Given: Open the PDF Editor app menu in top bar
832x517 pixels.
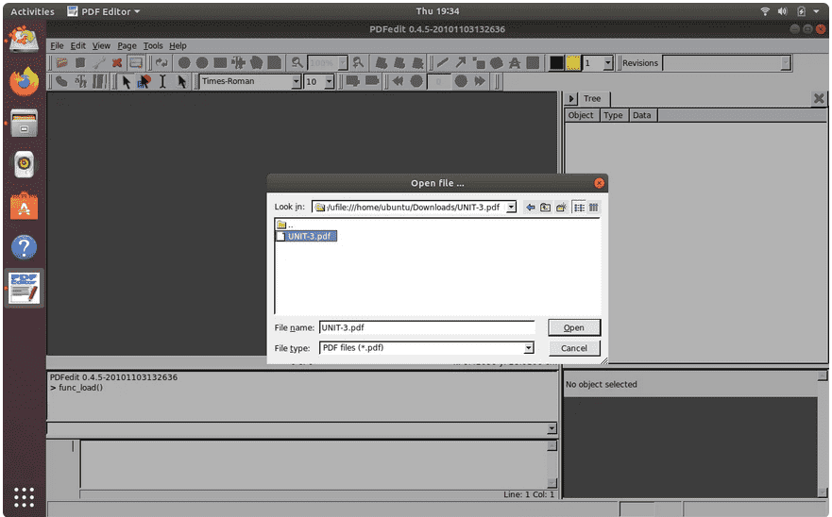Looking at the screenshot, I should pos(104,11).
